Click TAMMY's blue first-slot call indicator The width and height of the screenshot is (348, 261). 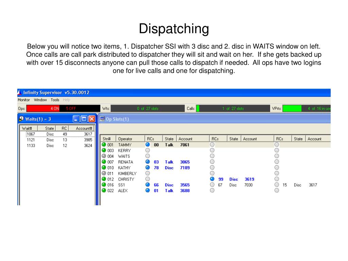pyautogui.click(x=147, y=144)
